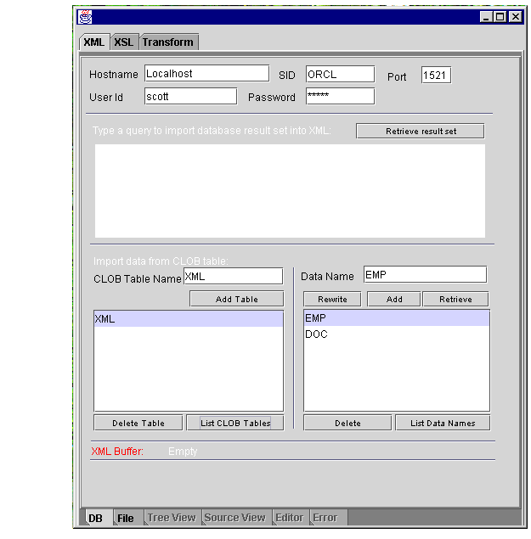Maximize the application window
531x539 pixels.
500,16
